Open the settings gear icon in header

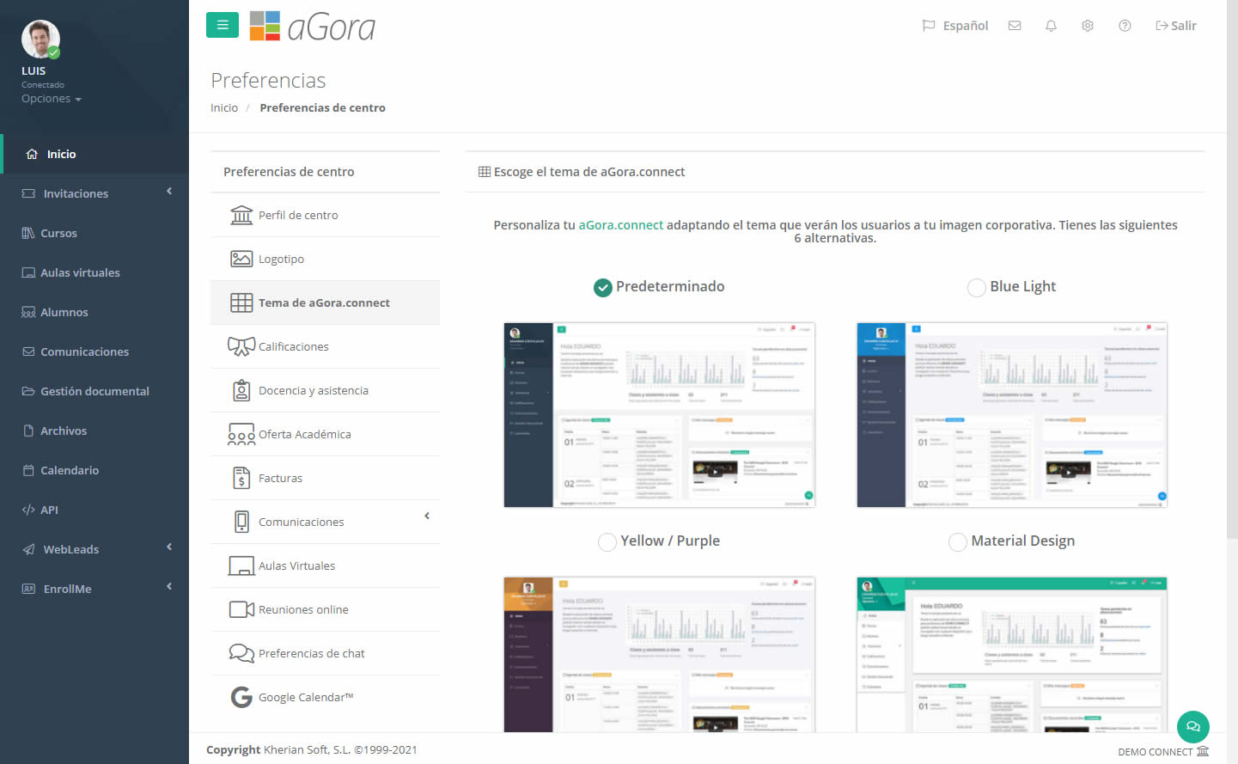click(x=1088, y=26)
